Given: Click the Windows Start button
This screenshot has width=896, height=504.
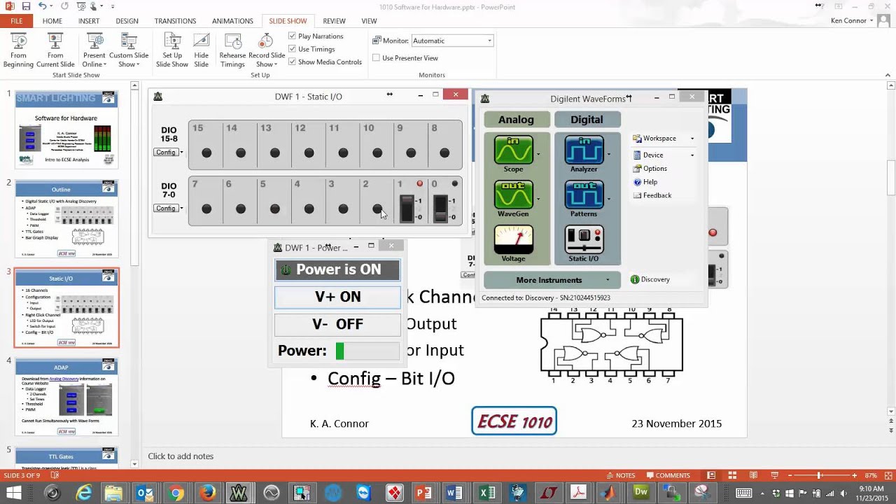Looking at the screenshot, I should 14,493.
